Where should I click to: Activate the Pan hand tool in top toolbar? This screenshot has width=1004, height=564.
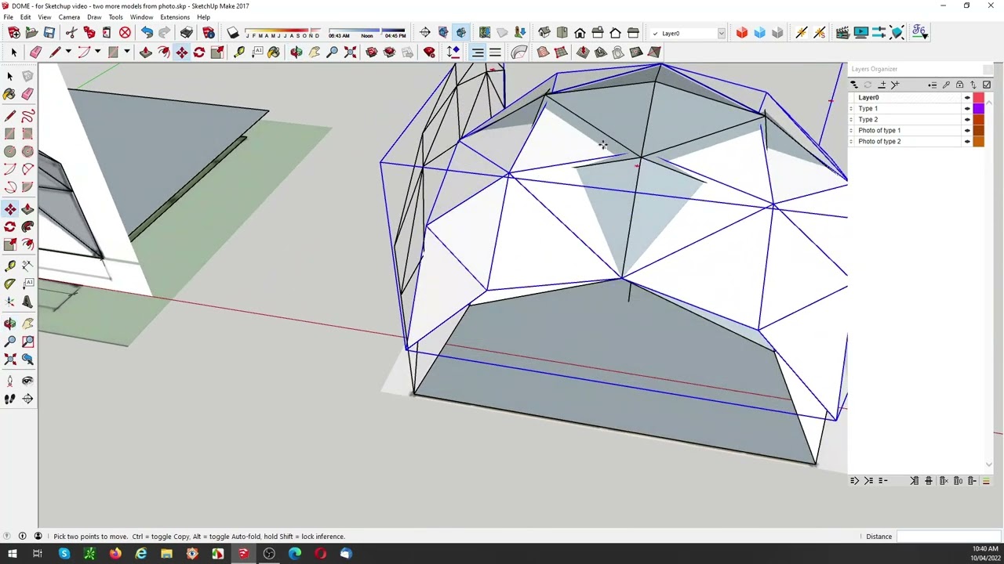[x=315, y=52]
